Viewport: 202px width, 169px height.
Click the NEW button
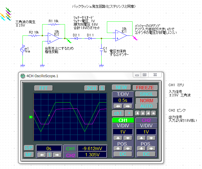pos(121,87)
